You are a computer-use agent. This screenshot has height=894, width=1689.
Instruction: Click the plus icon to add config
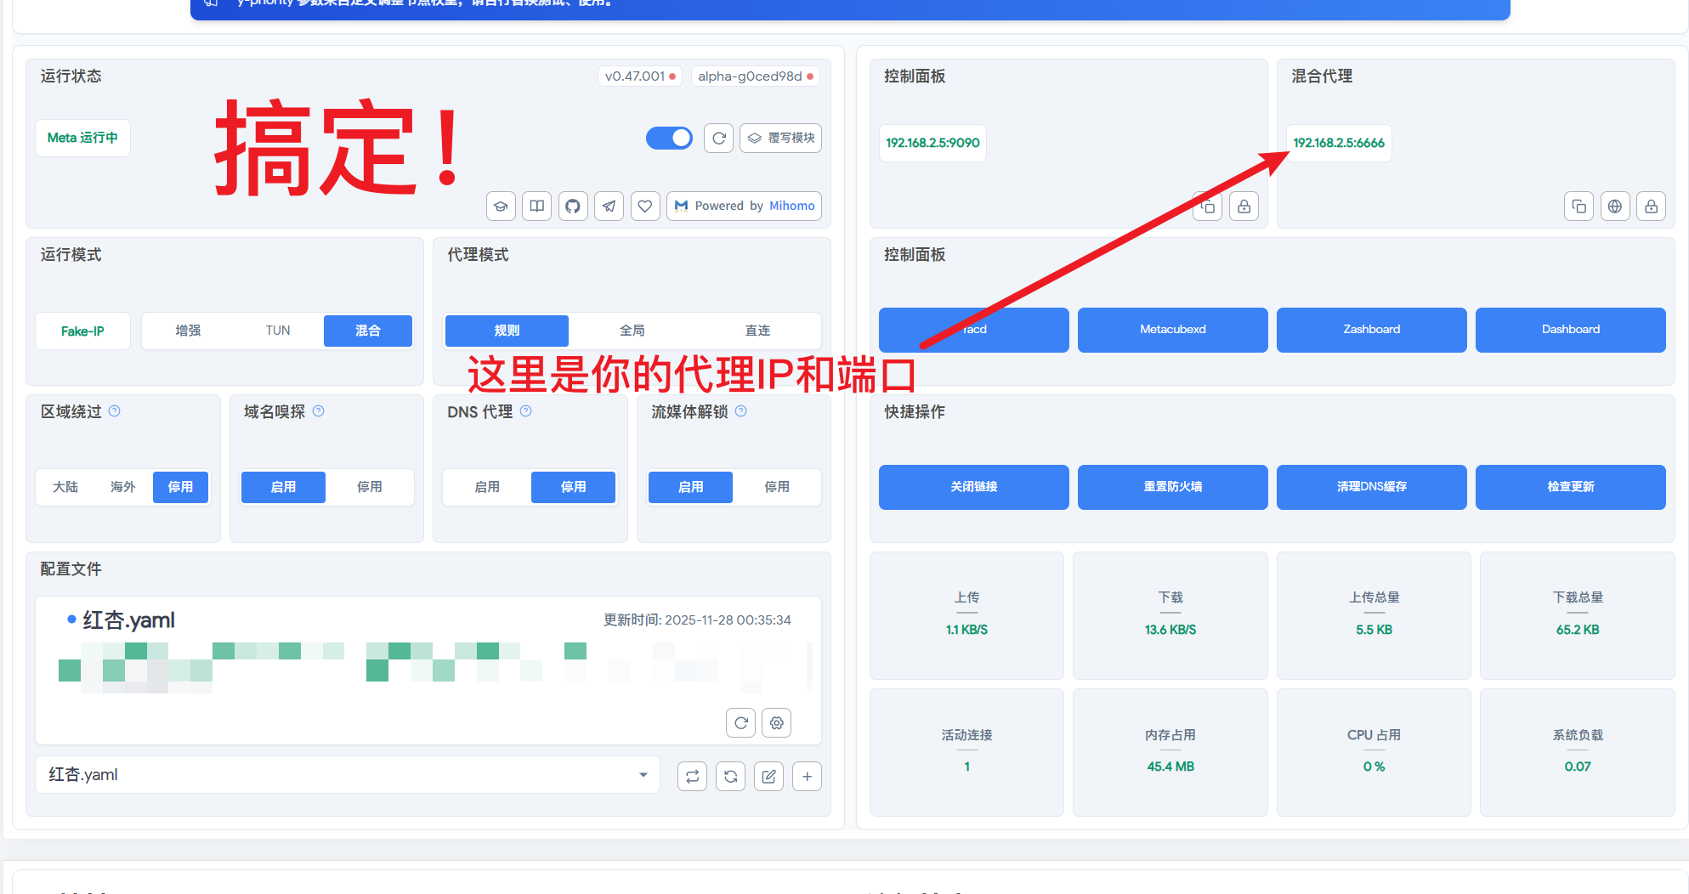pos(807,776)
